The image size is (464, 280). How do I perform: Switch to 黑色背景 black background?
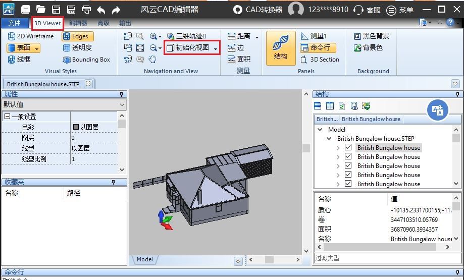point(372,36)
